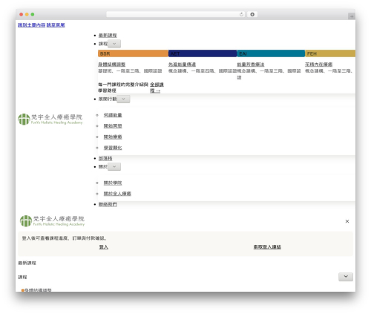This screenshot has width=371, height=314.
Task: Select the teal EAI course bar
Action: click(271, 53)
